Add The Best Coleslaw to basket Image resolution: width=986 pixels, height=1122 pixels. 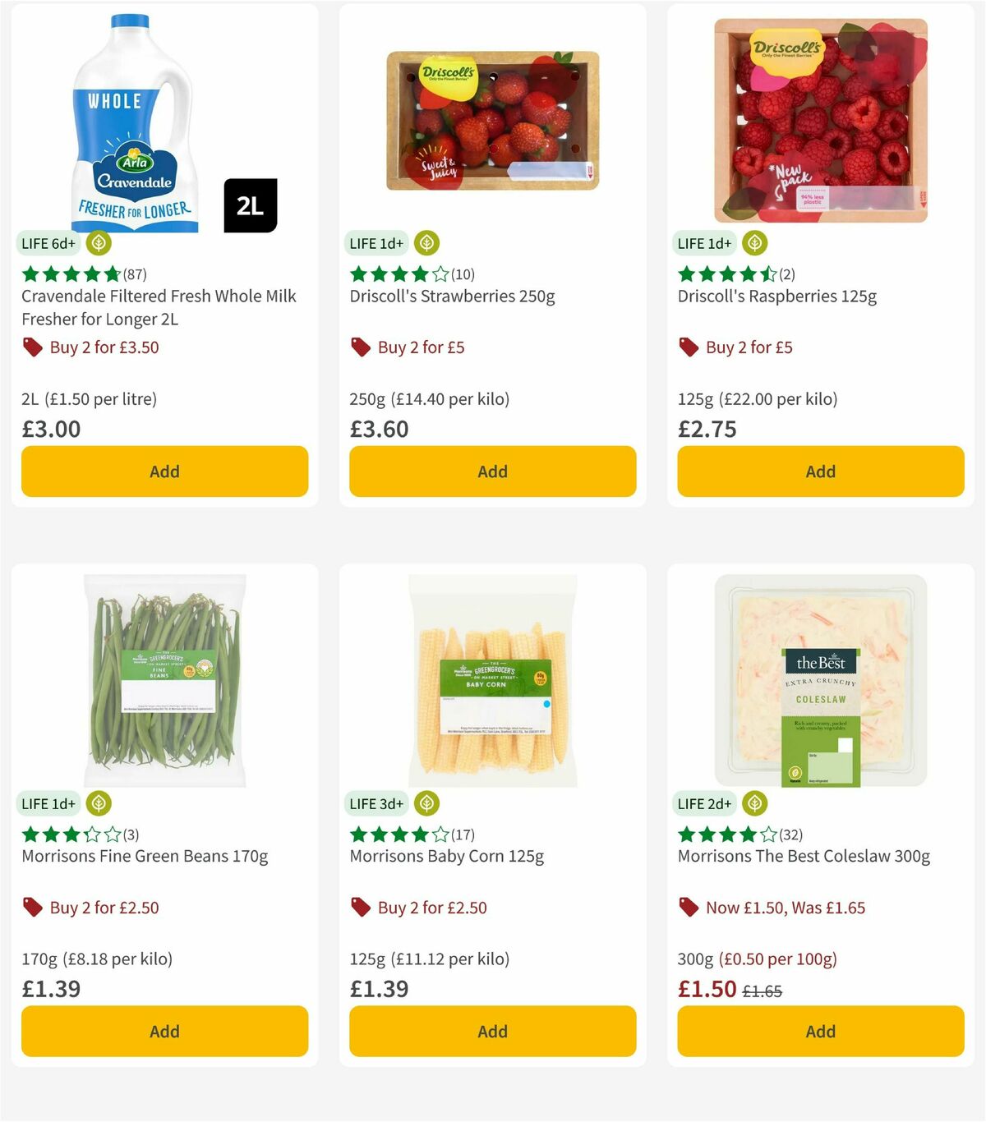coord(820,1031)
